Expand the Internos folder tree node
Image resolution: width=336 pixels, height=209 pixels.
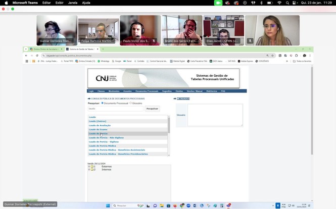(x=89, y=170)
